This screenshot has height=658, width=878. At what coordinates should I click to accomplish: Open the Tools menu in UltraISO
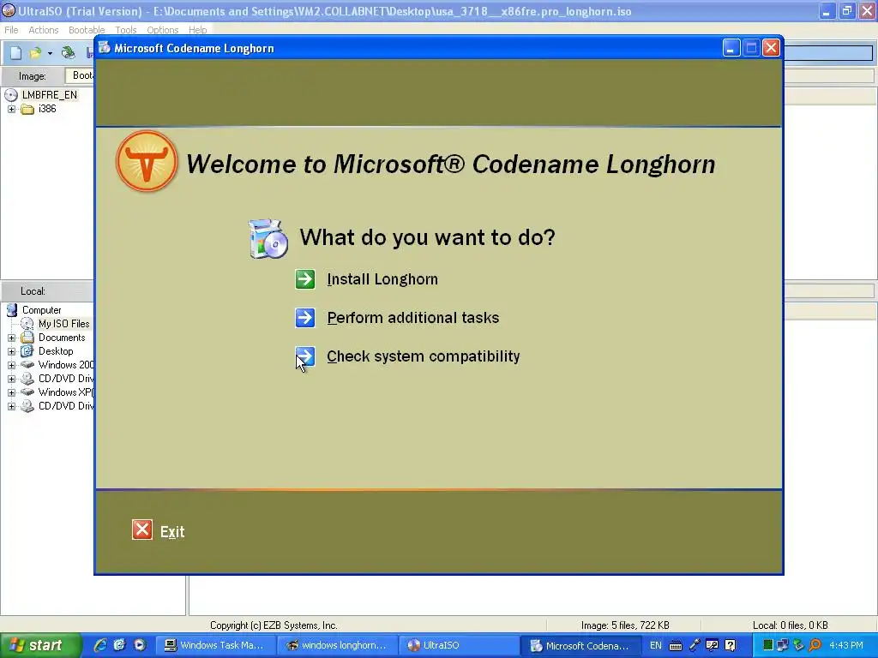tap(125, 30)
